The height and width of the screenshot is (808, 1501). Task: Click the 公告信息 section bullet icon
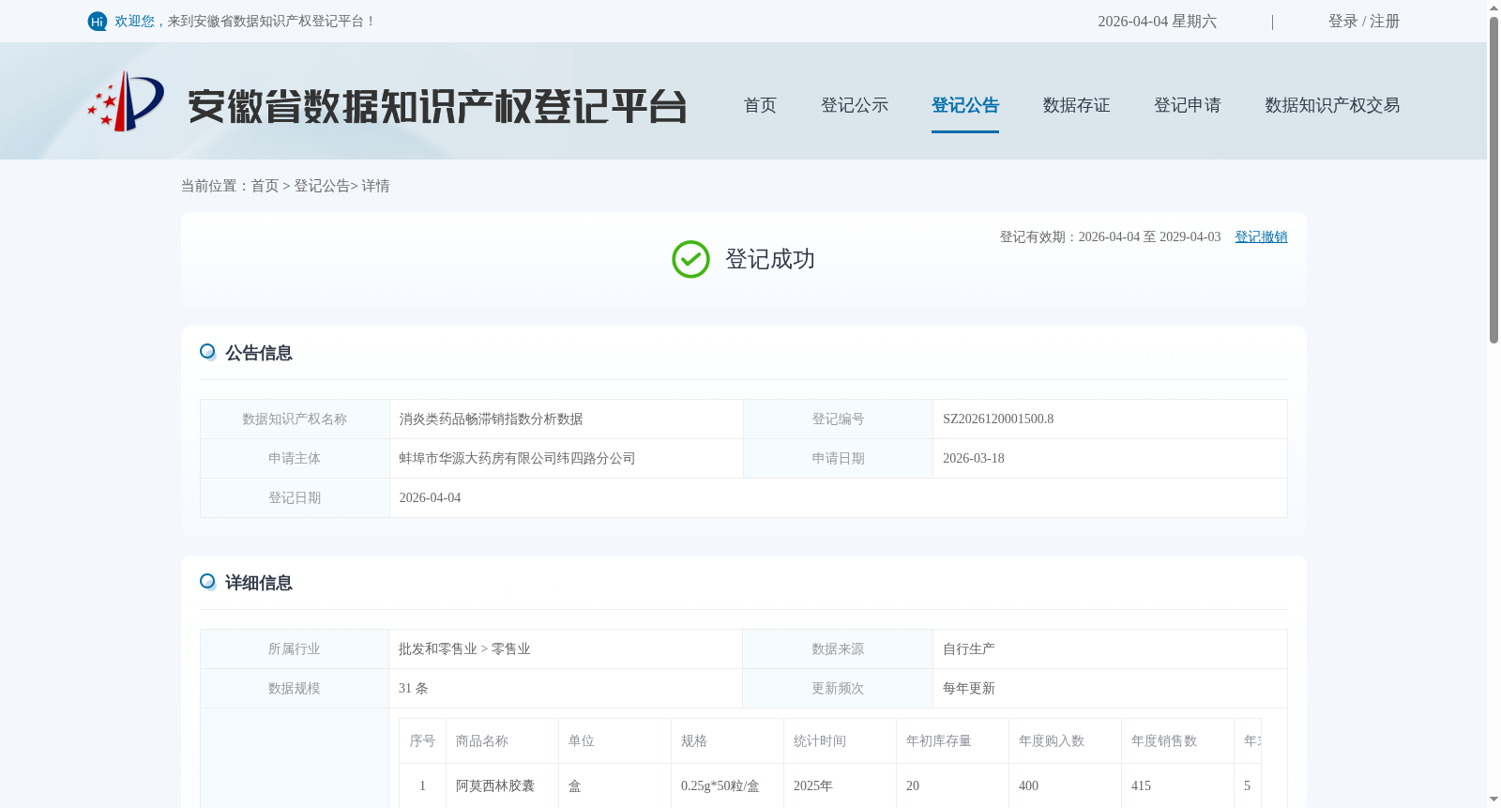(x=208, y=352)
